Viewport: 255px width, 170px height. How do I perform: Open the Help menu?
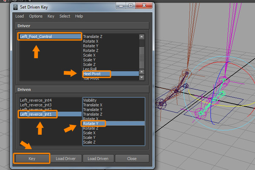[x=79, y=16]
